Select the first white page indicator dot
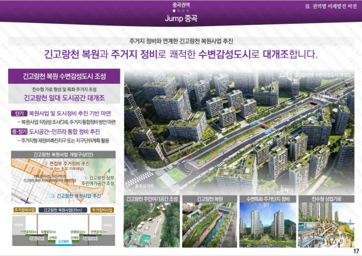 tap(174, 11)
